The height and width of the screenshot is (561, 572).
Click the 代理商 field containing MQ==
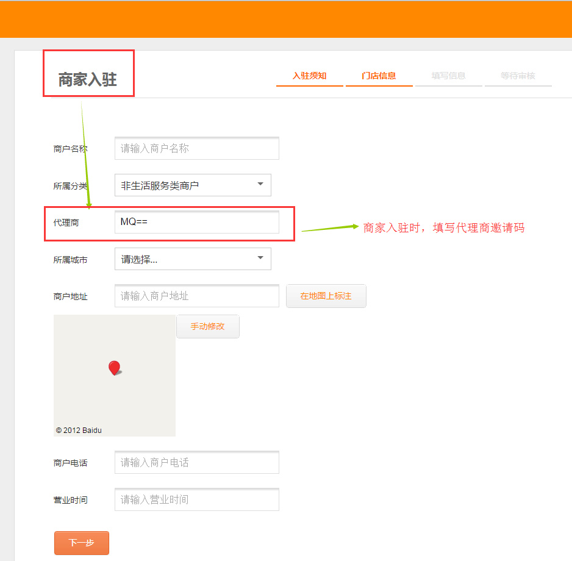click(196, 223)
